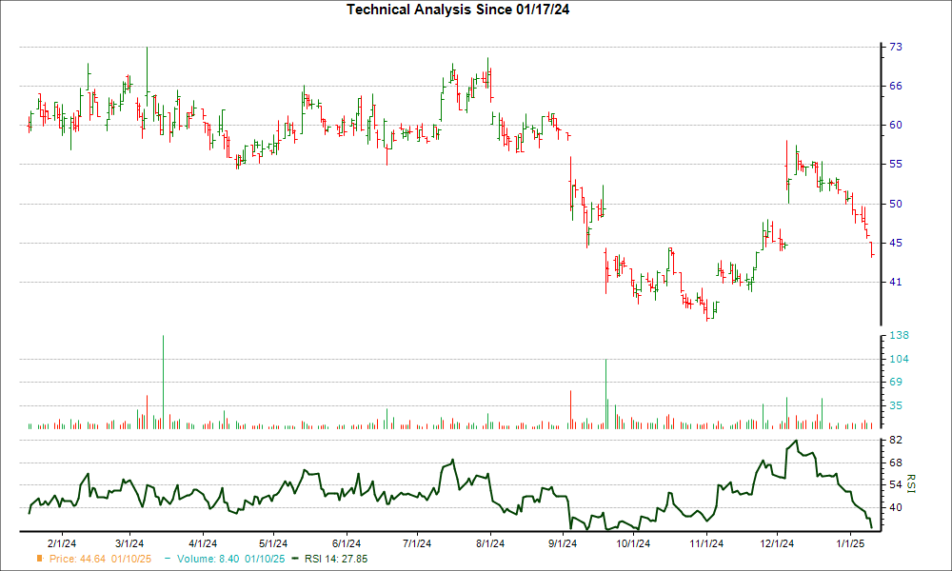This screenshot has width=952, height=571.
Task: Click the 3/1/24 date axis label
Action: [129, 543]
